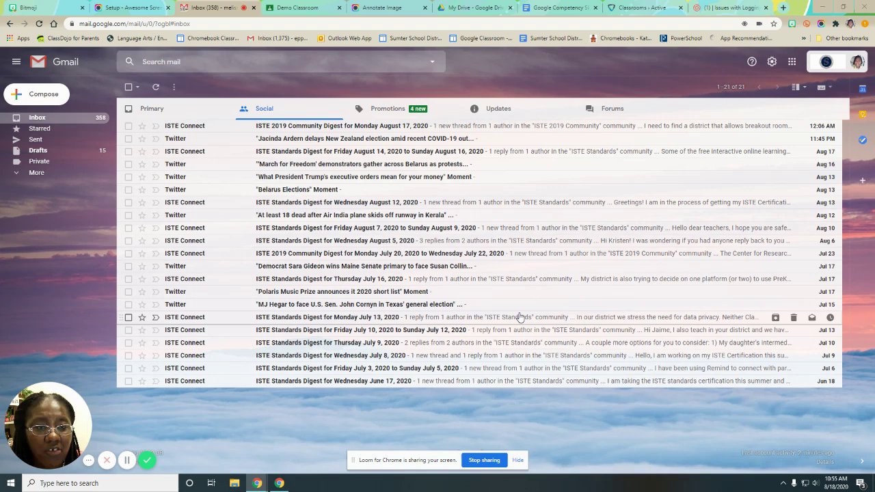This screenshot has height=492, width=875.
Task: Switch to the Primary tab
Action: point(152,109)
